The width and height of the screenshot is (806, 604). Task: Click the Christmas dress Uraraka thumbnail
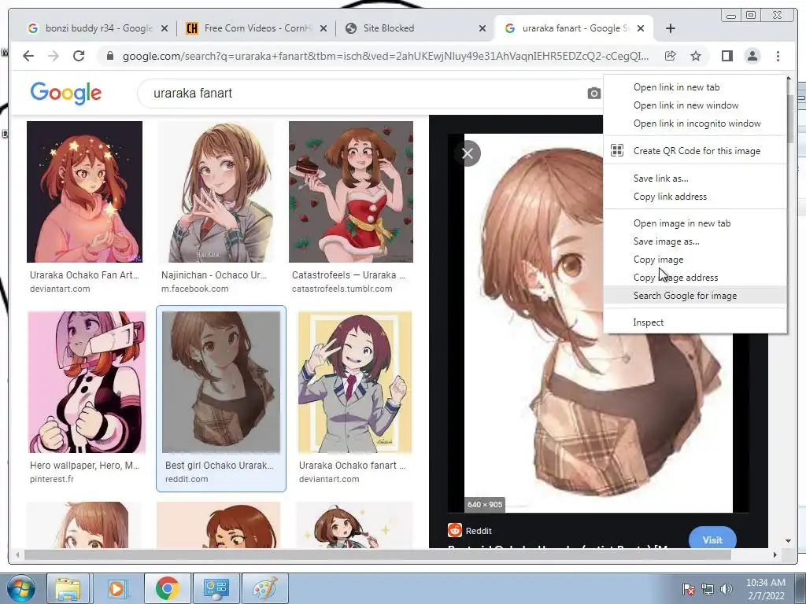click(x=351, y=192)
